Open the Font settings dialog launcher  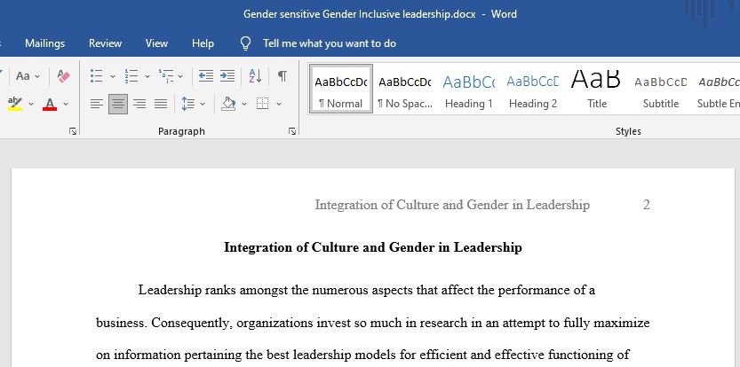tap(73, 131)
